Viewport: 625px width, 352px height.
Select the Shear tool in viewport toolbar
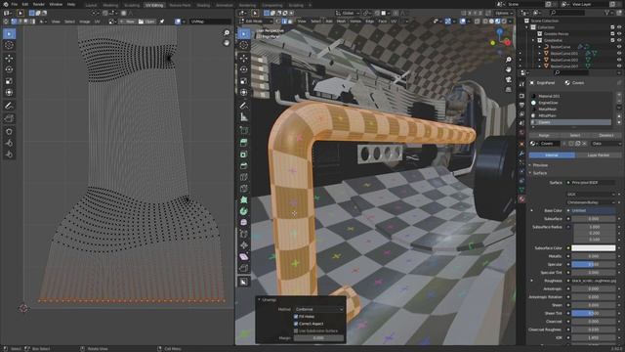coord(243,256)
